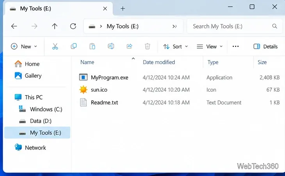Sort by Size column header
Viewport: 285px width, 176px height.
[x=262, y=62]
